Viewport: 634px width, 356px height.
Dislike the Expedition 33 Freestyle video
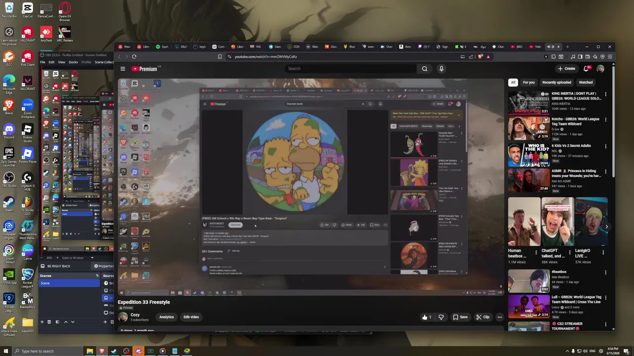click(441, 317)
